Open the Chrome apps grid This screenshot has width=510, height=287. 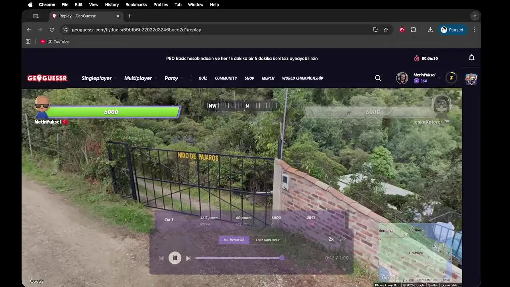point(28,41)
